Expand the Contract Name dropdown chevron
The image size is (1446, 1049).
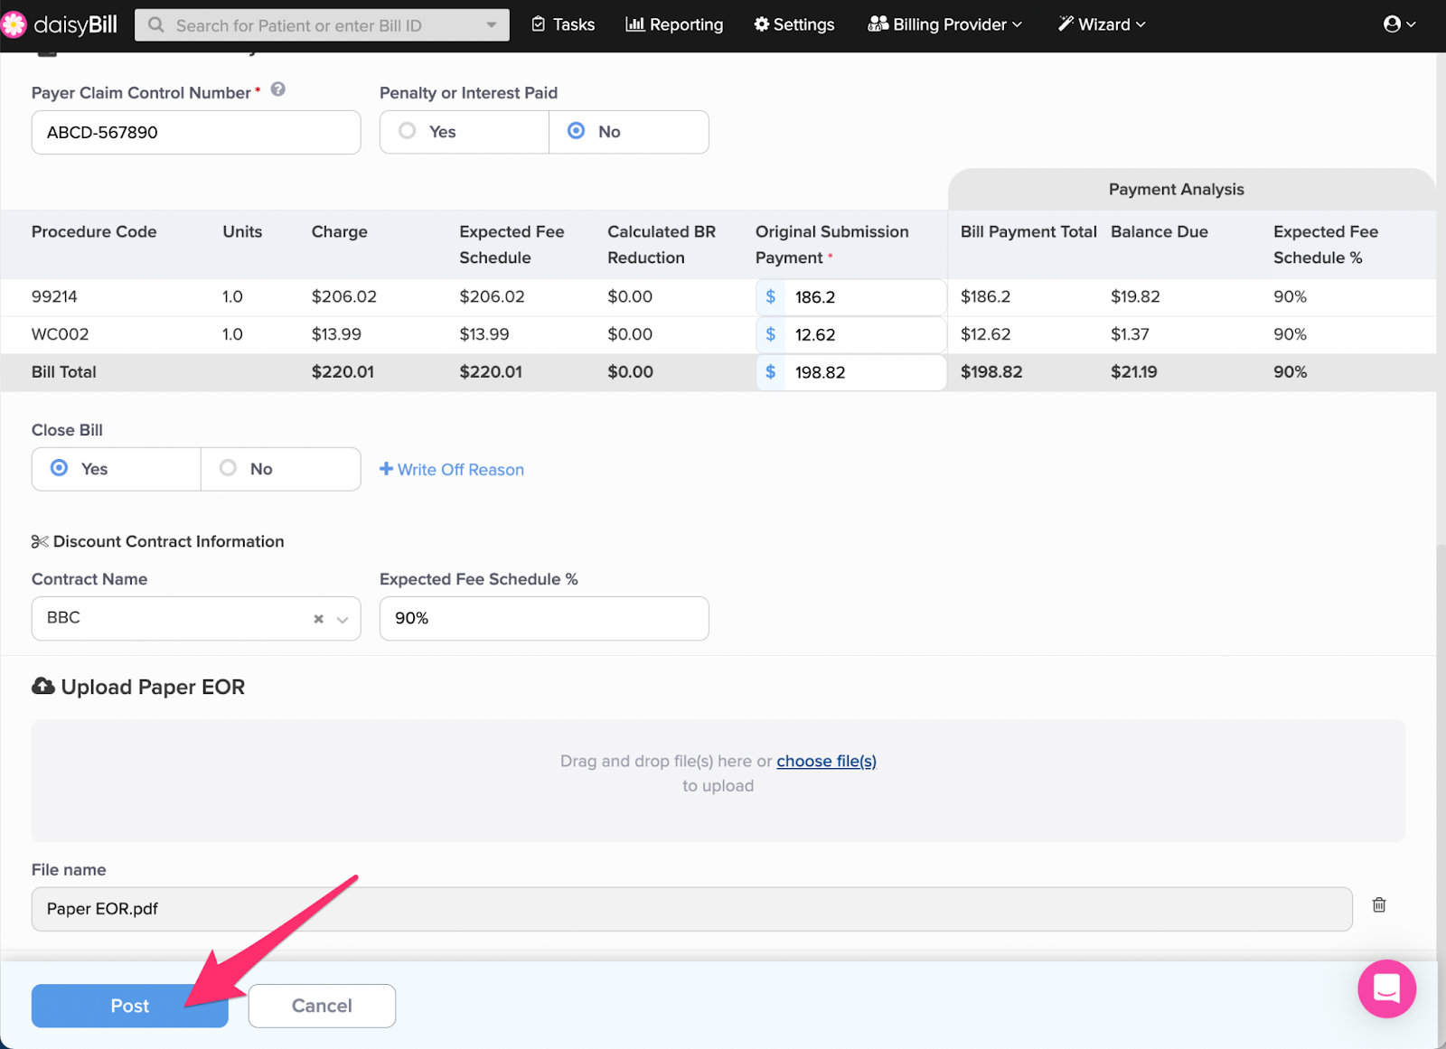pyautogui.click(x=343, y=620)
